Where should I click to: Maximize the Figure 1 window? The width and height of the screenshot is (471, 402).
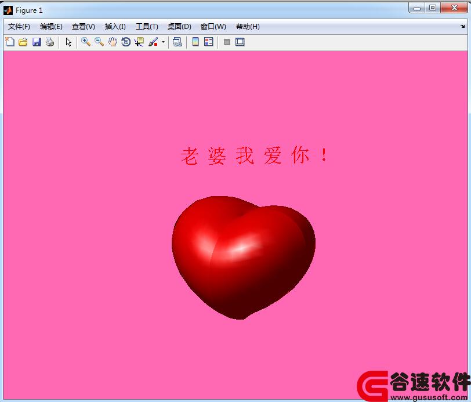pos(433,8)
